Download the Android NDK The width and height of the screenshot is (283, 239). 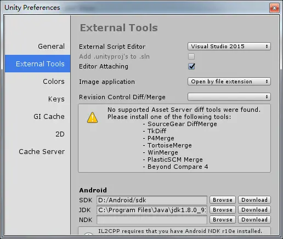[254, 220]
